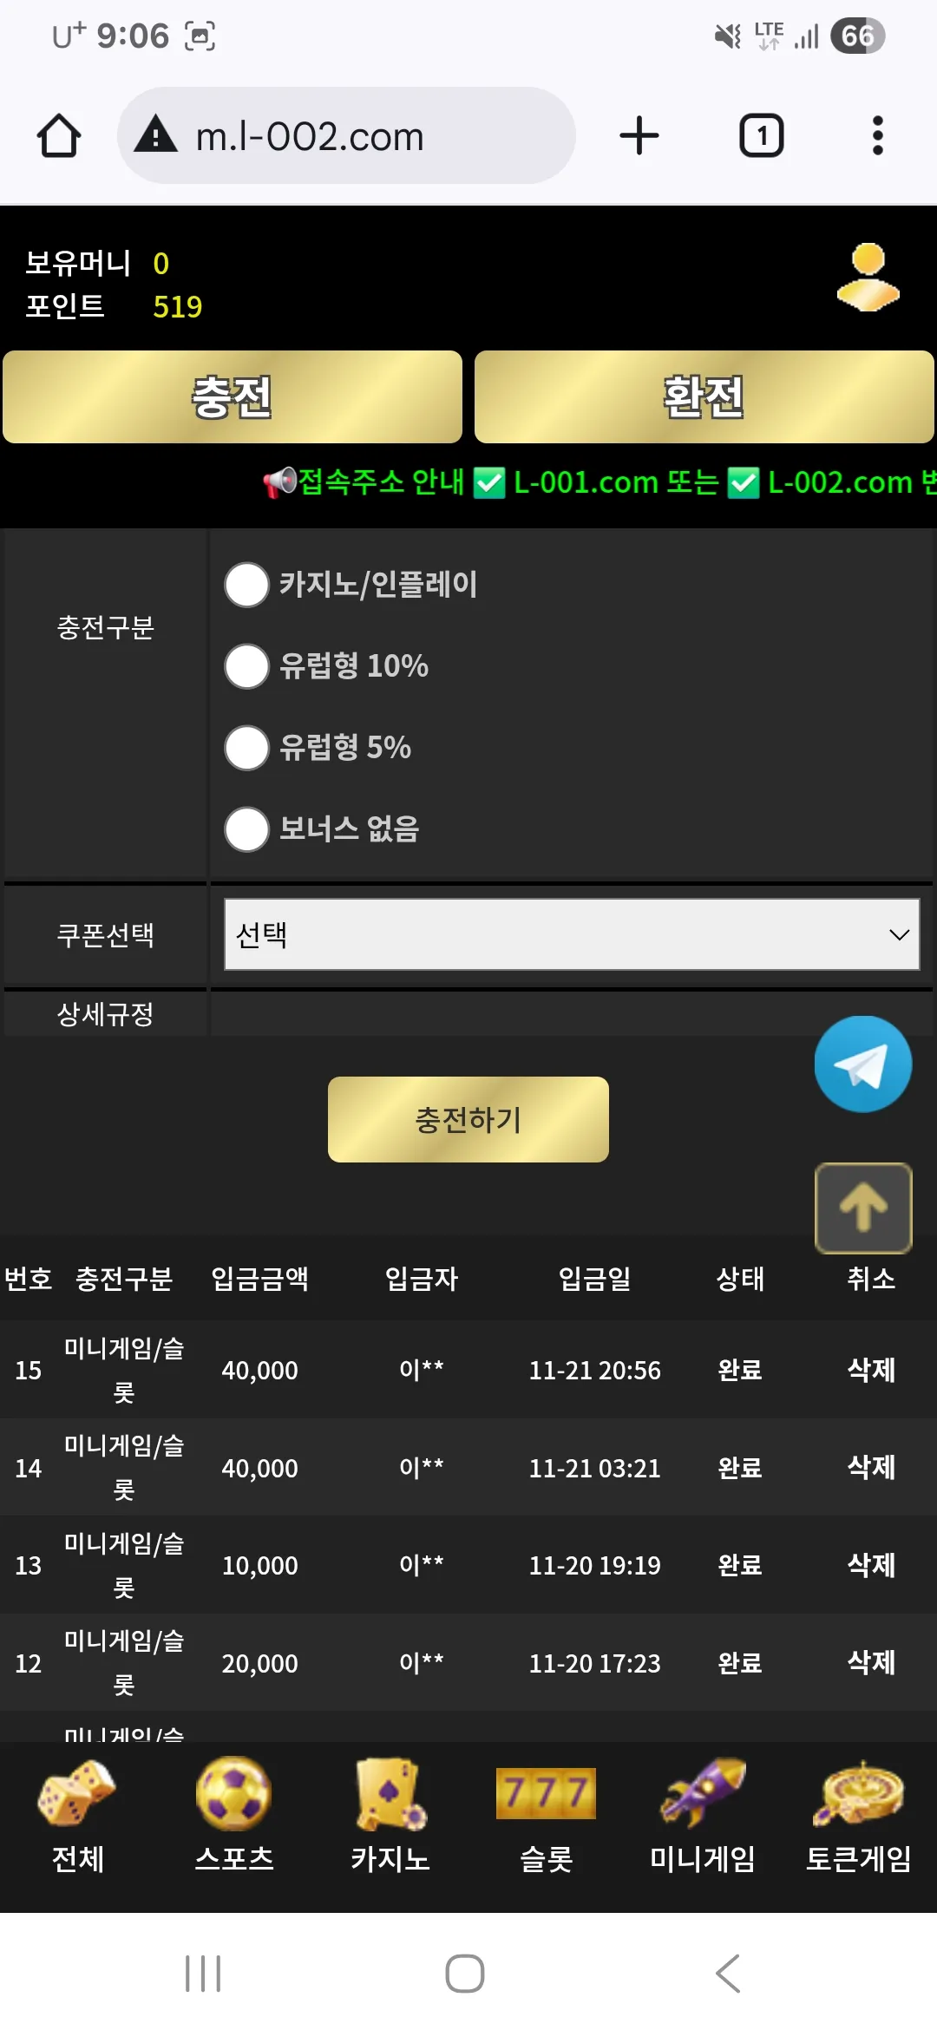Show the open tabs counter
The height and width of the screenshot is (2030, 937).
click(761, 135)
